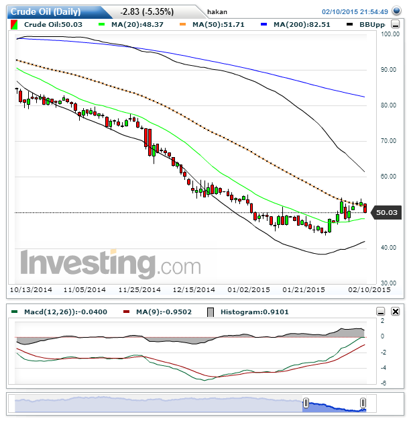Click the Crude Oil:50.03 legend label
Screen dimensions: 411x421
tap(53, 25)
